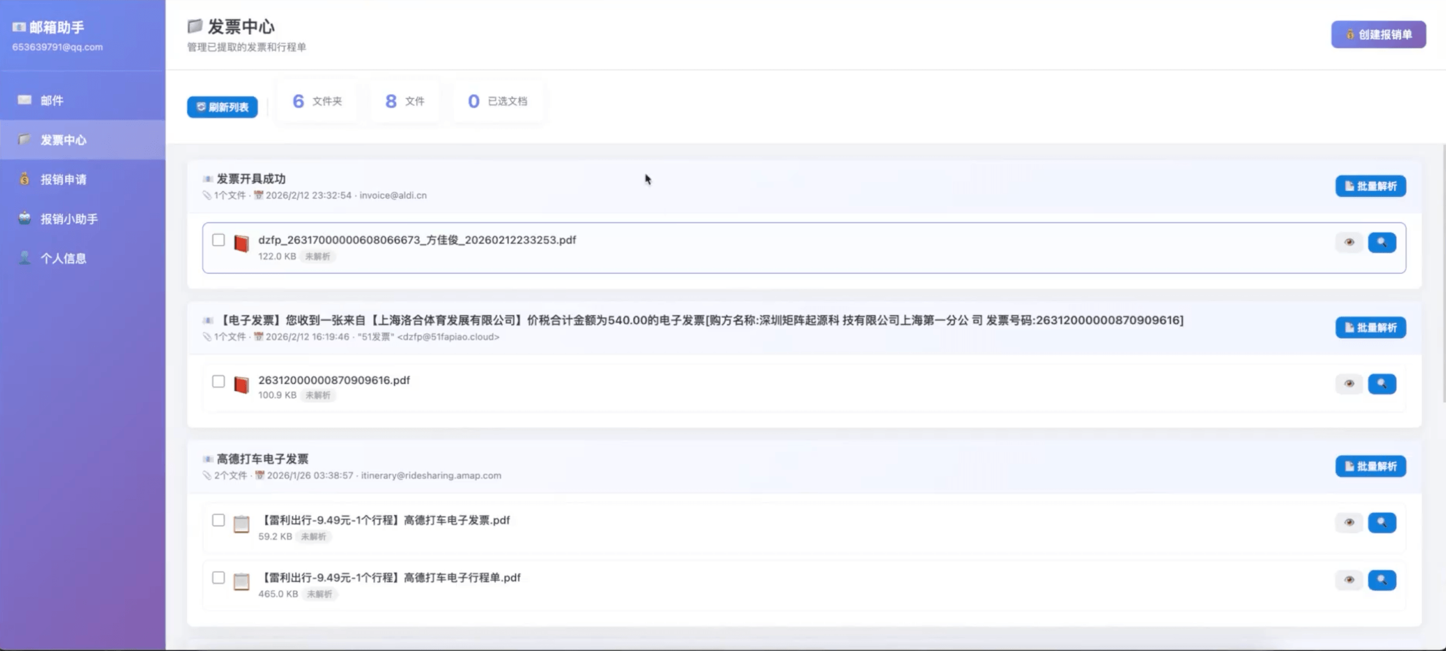Parse 26312000000870909616.pdf using the magnifier icon
Image resolution: width=1446 pixels, height=651 pixels.
click(1382, 384)
